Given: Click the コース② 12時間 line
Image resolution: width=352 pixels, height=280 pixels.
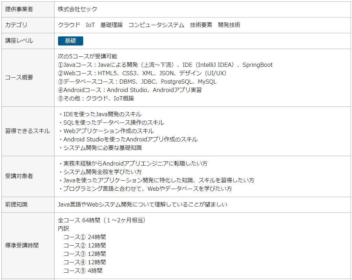Looking at the screenshot, I should [x=85, y=245].
